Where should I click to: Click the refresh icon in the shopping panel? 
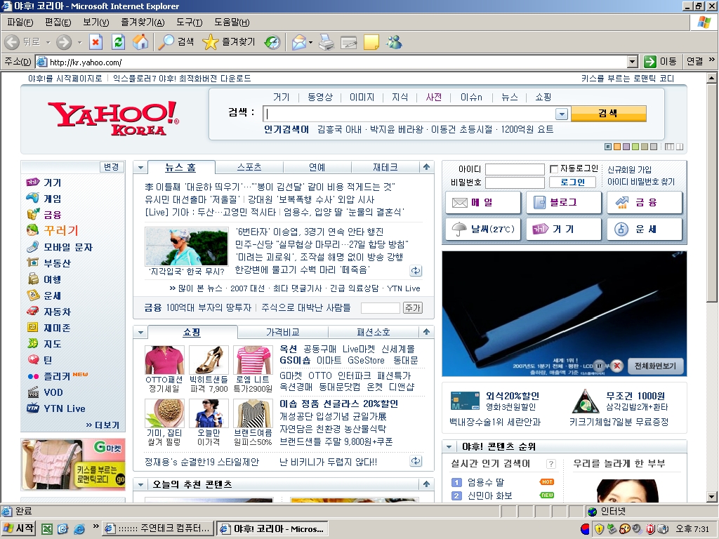(416, 461)
